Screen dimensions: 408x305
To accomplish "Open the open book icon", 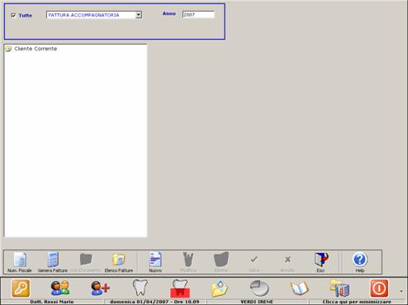I will 299,288.
